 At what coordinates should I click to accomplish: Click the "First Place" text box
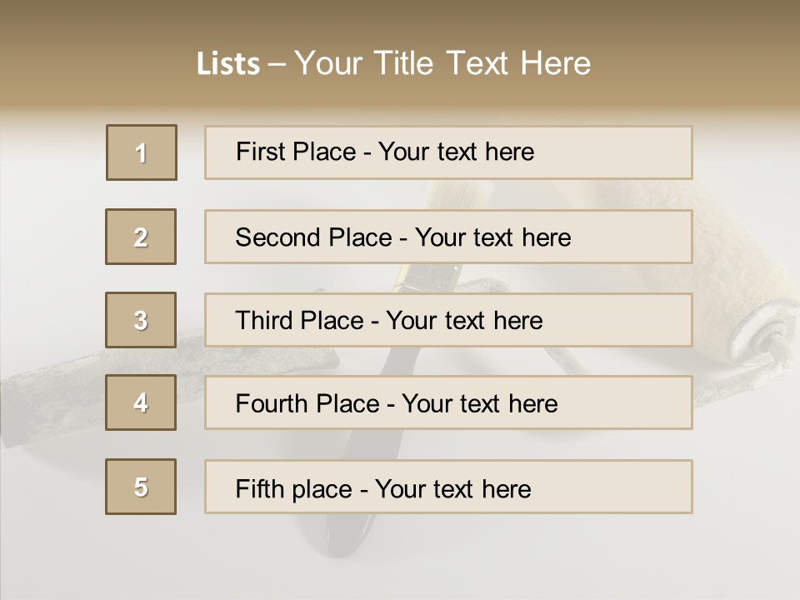pyautogui.click(x=448, y=152)
